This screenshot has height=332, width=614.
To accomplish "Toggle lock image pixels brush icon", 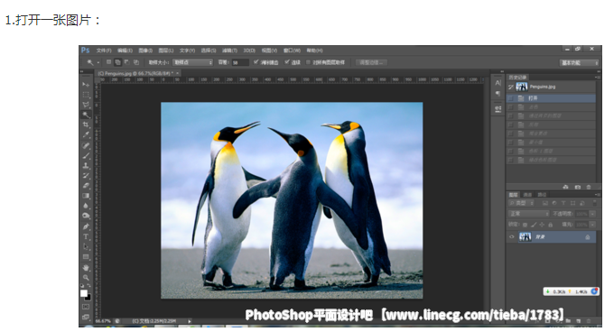I will click(x=534, y=225).
